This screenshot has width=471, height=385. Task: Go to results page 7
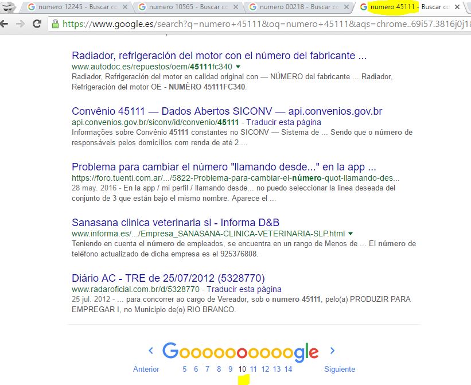click(x=207, y=369)
